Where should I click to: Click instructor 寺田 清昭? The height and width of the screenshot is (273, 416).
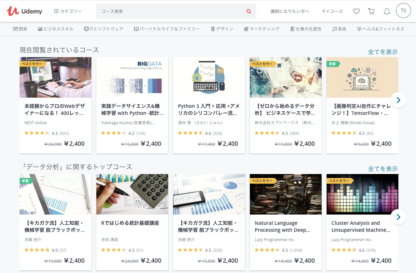(110, 240)
